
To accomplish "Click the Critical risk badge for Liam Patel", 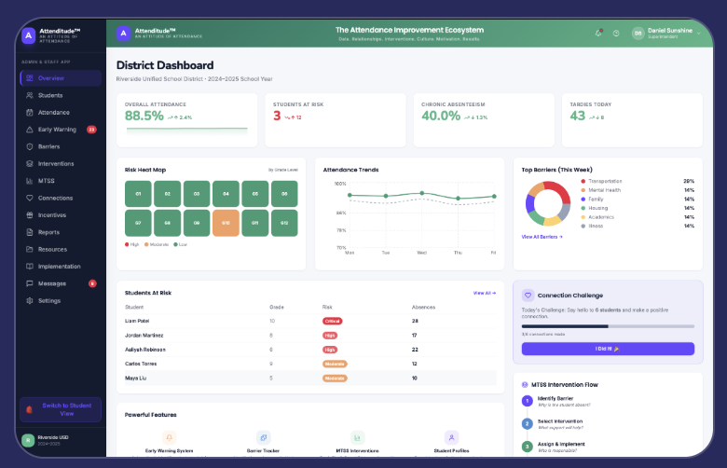I will 332,321.
